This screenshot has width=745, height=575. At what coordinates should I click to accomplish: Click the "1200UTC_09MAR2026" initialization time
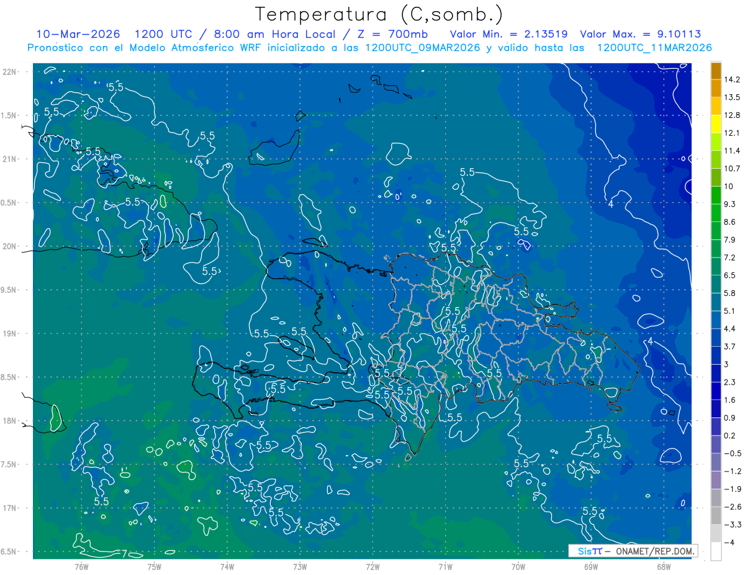pyautogui.click(x=423, y=48)
